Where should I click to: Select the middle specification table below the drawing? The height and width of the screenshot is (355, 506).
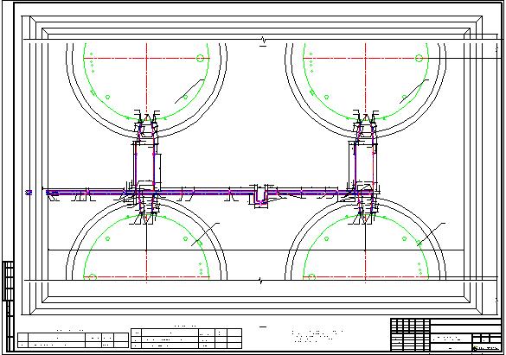click(x=187, y=339)
